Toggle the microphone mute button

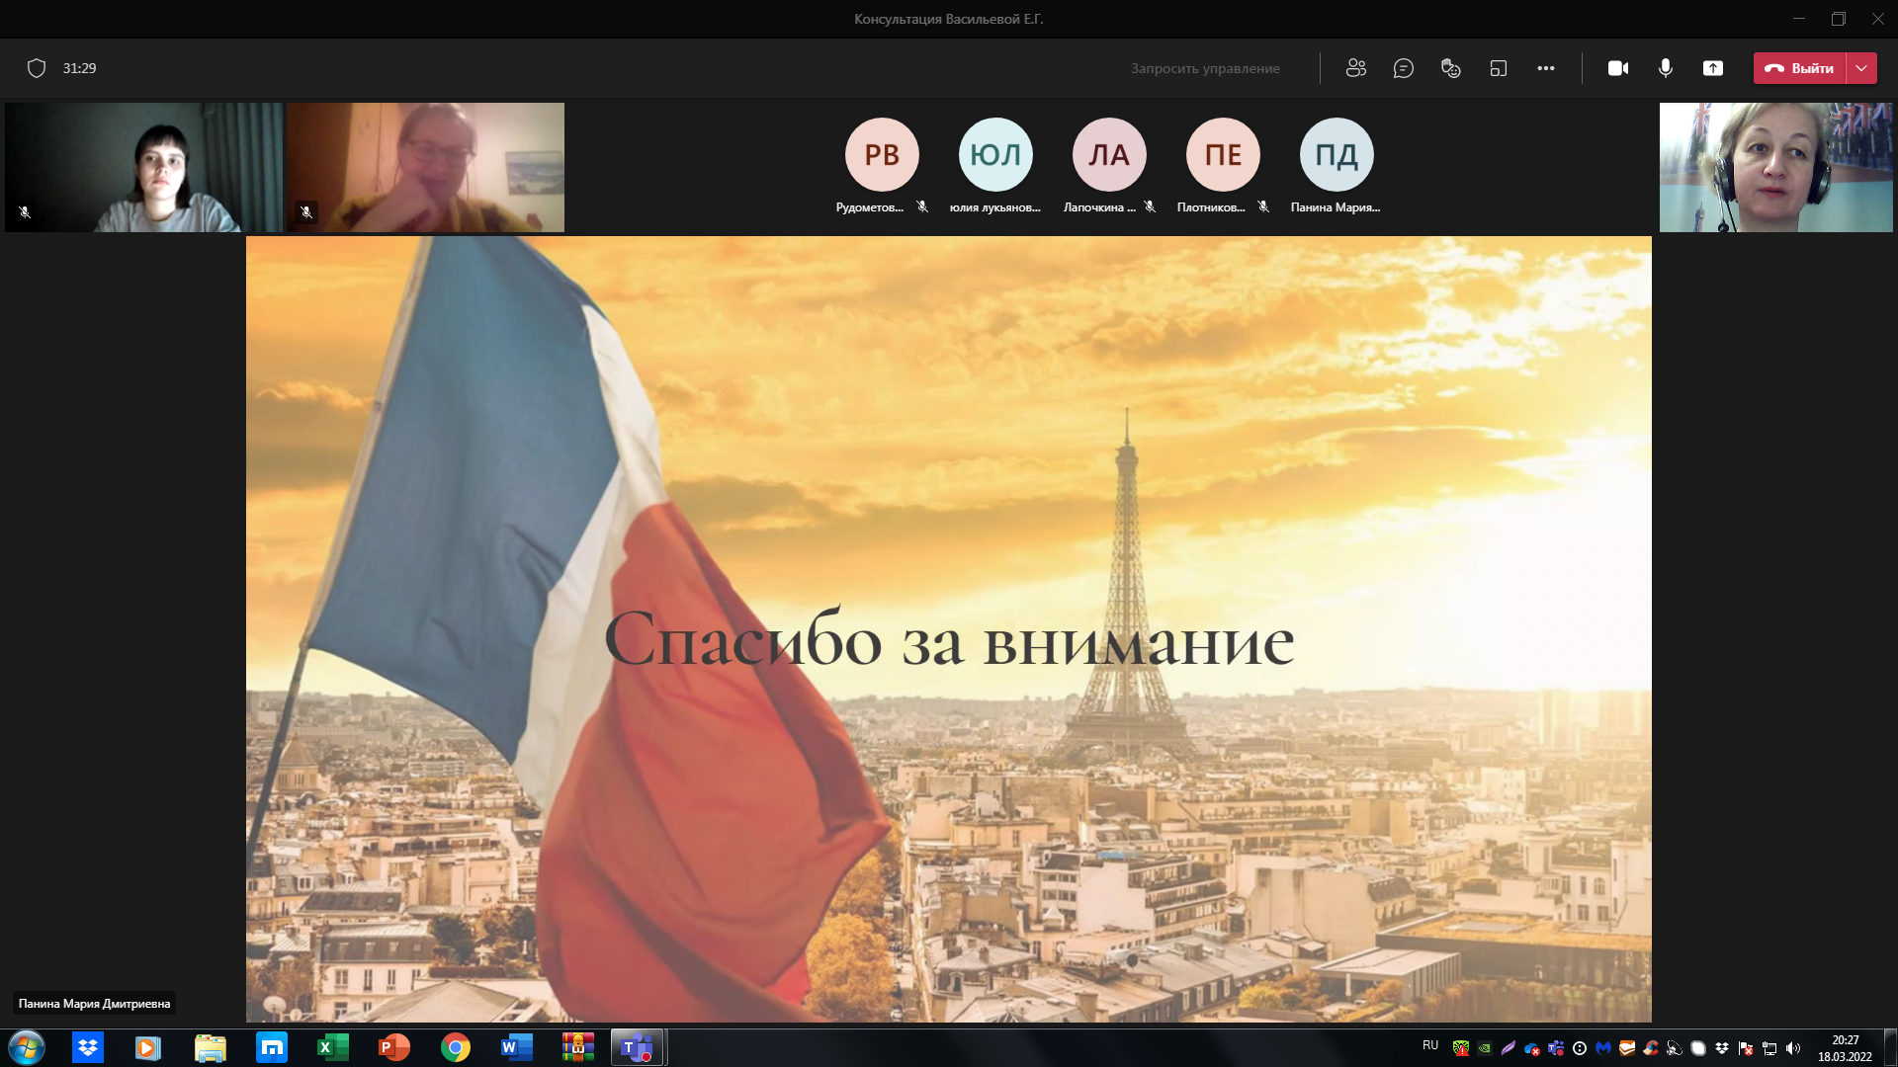tap(1666, 68)
